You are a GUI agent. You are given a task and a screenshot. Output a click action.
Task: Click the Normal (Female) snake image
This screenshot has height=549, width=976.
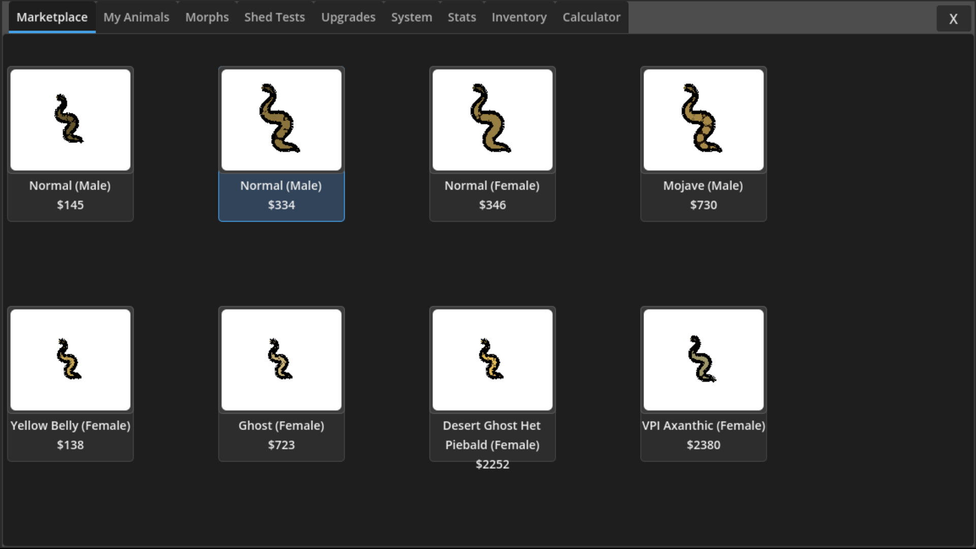pos(492,120)
